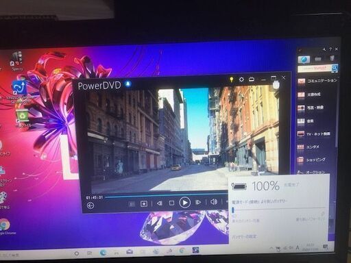Open the 文書作成 category in side launcher
Viewport: 351px width, 263px height.
[309, 95]
